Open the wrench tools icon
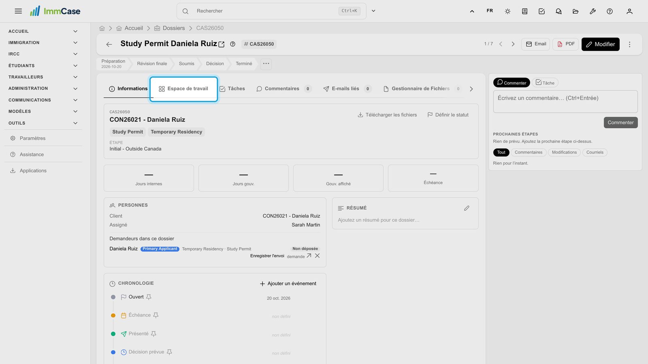 coord(593,11)
